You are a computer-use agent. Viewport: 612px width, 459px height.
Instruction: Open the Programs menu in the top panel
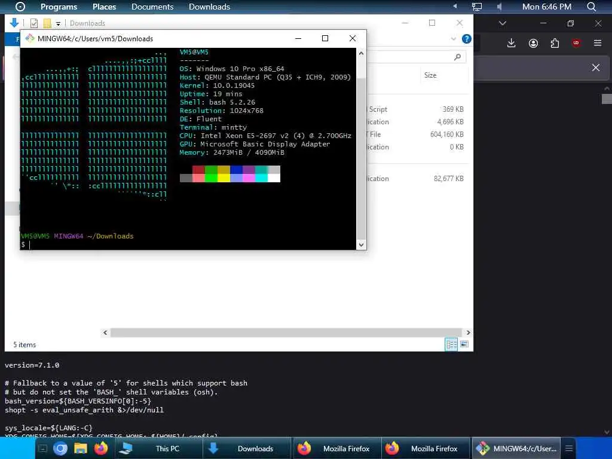point(59,7)
